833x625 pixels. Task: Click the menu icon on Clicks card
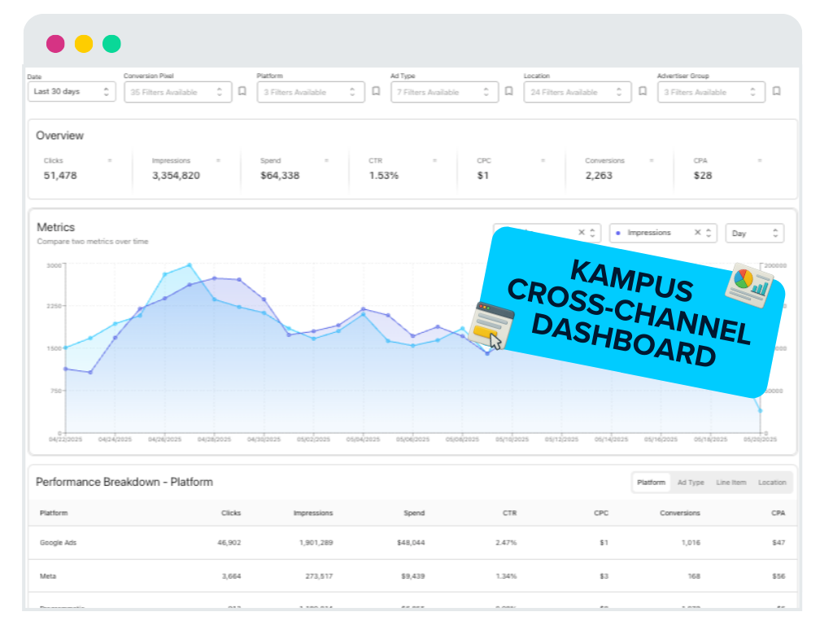coord(110,160)
